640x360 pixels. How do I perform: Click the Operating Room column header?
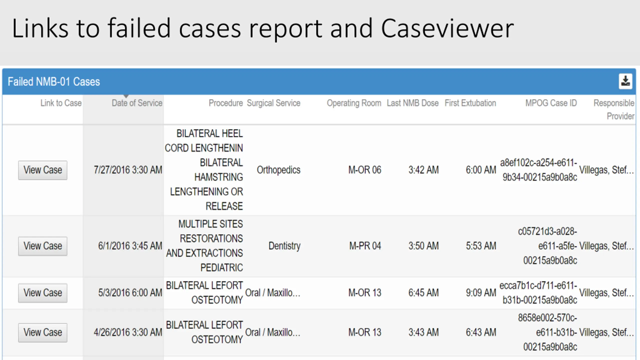click(x=354, y=103)
